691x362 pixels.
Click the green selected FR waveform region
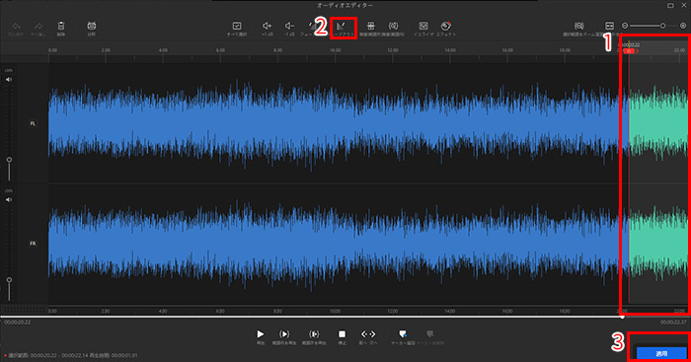[x=658, y=243]
